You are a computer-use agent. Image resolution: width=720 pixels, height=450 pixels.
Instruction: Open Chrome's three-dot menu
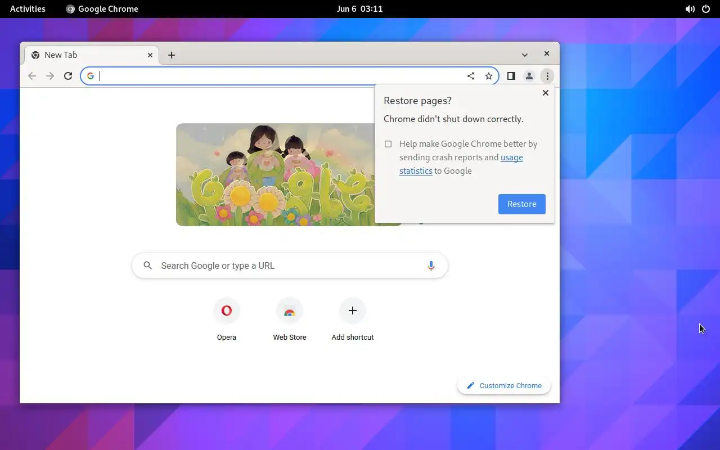pyautogui.click(x=547, y=76)
